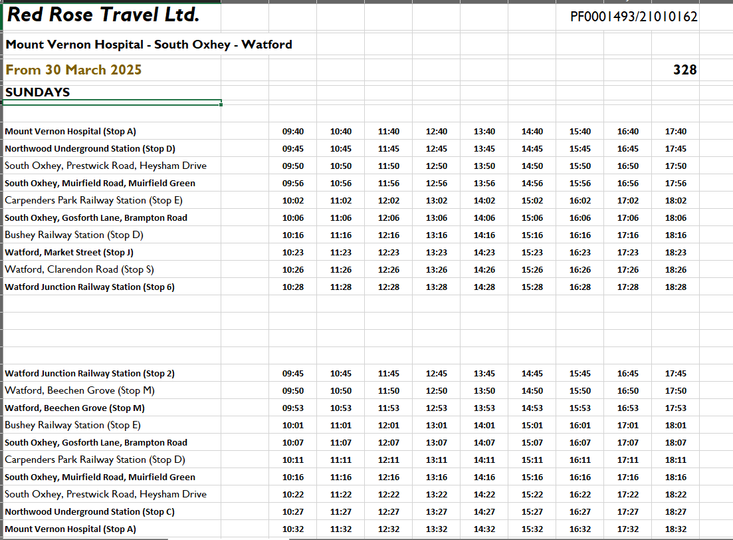
Task: Click the 10:23 time cell
Action: tap(293, 253)
